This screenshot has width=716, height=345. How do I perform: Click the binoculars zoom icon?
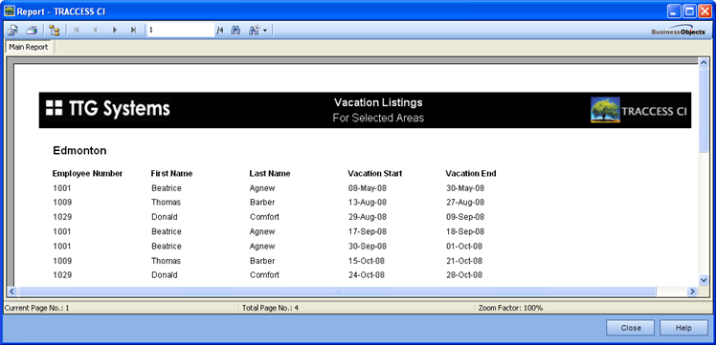(x=254, y=31)
